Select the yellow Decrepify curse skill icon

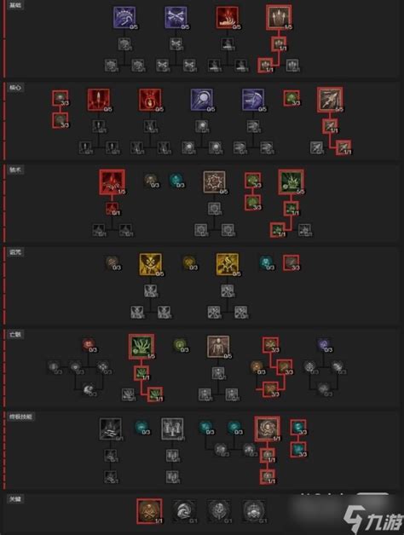[x=151, y=264]
